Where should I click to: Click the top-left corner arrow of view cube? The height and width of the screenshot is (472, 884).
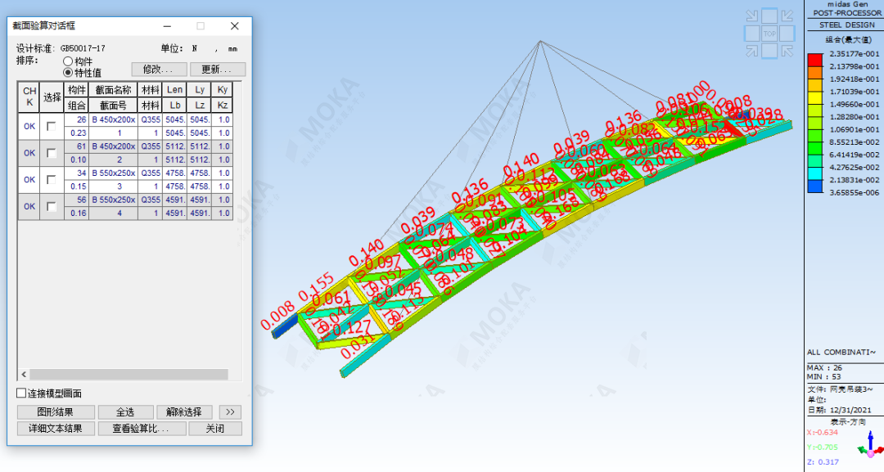tap(751, 16)
